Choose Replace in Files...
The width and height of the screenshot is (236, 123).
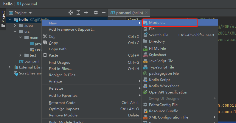[91, 75]
